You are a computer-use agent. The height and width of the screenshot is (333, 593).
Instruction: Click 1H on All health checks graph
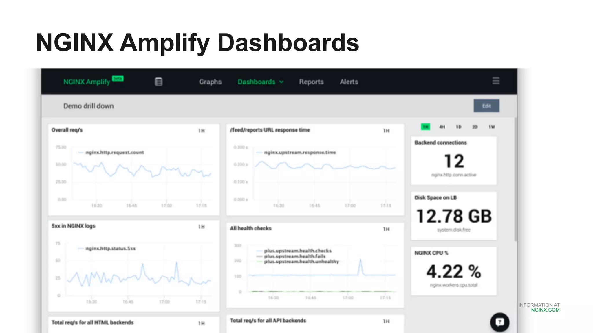pyautogui.click(x=386, y=229)
